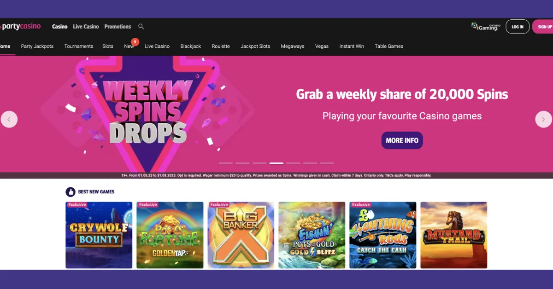Image resolution: width=553 pixels, height=289 pixels.
Task: Select last carousel indicator dash
Action: point(327,163)
